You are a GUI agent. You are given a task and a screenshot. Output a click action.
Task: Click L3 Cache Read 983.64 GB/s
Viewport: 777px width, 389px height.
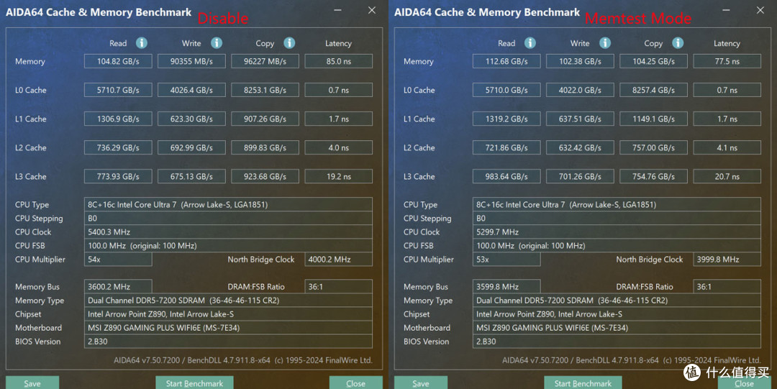pos(506,176)
